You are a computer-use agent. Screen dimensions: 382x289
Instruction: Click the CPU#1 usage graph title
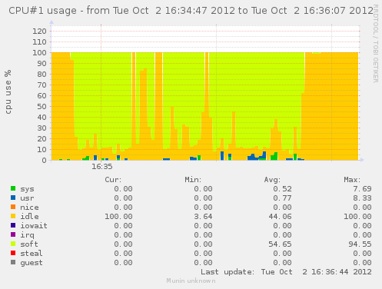(191, 11)
